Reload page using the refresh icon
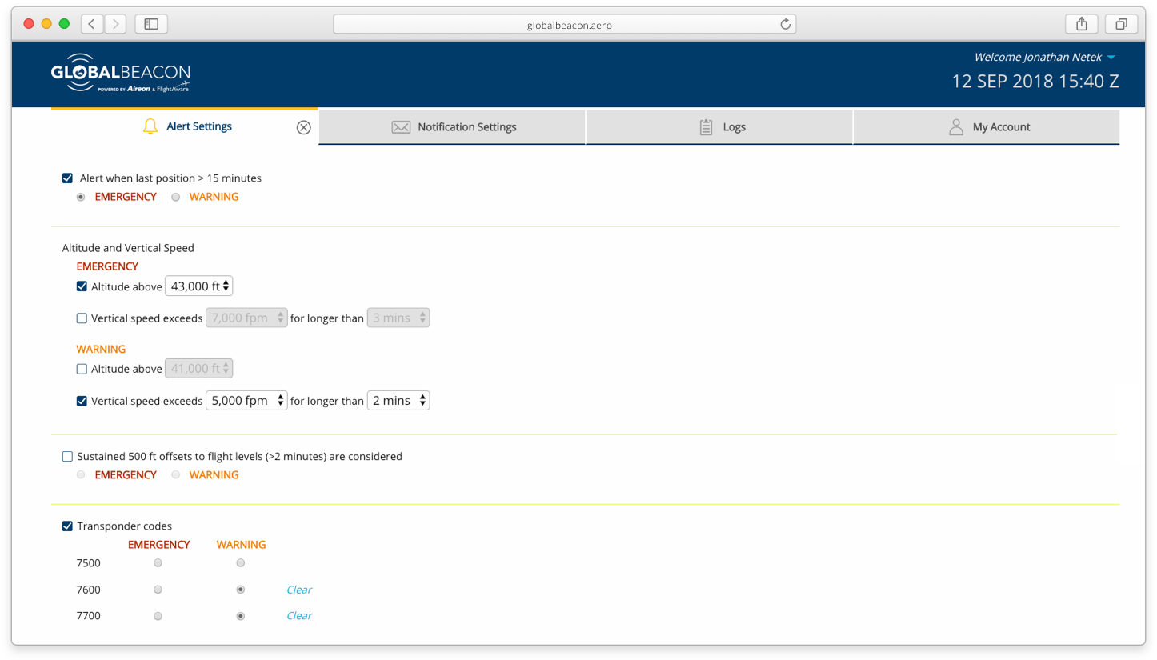Screen dimensions: 1157x660 tap(785, 25)
